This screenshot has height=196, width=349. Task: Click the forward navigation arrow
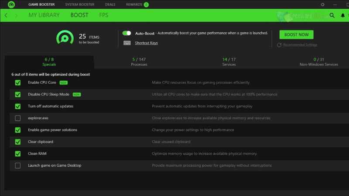pos(16,15)
